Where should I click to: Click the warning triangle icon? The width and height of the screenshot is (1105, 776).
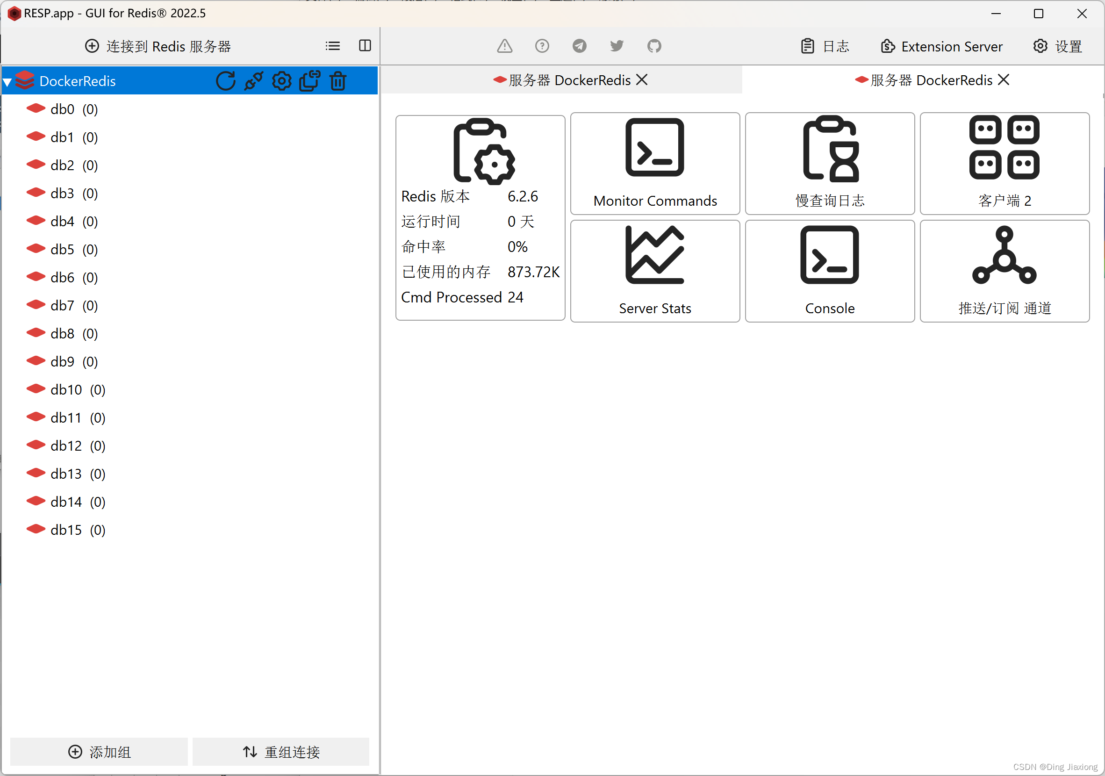pyautogui.click(x=504, y=46)
